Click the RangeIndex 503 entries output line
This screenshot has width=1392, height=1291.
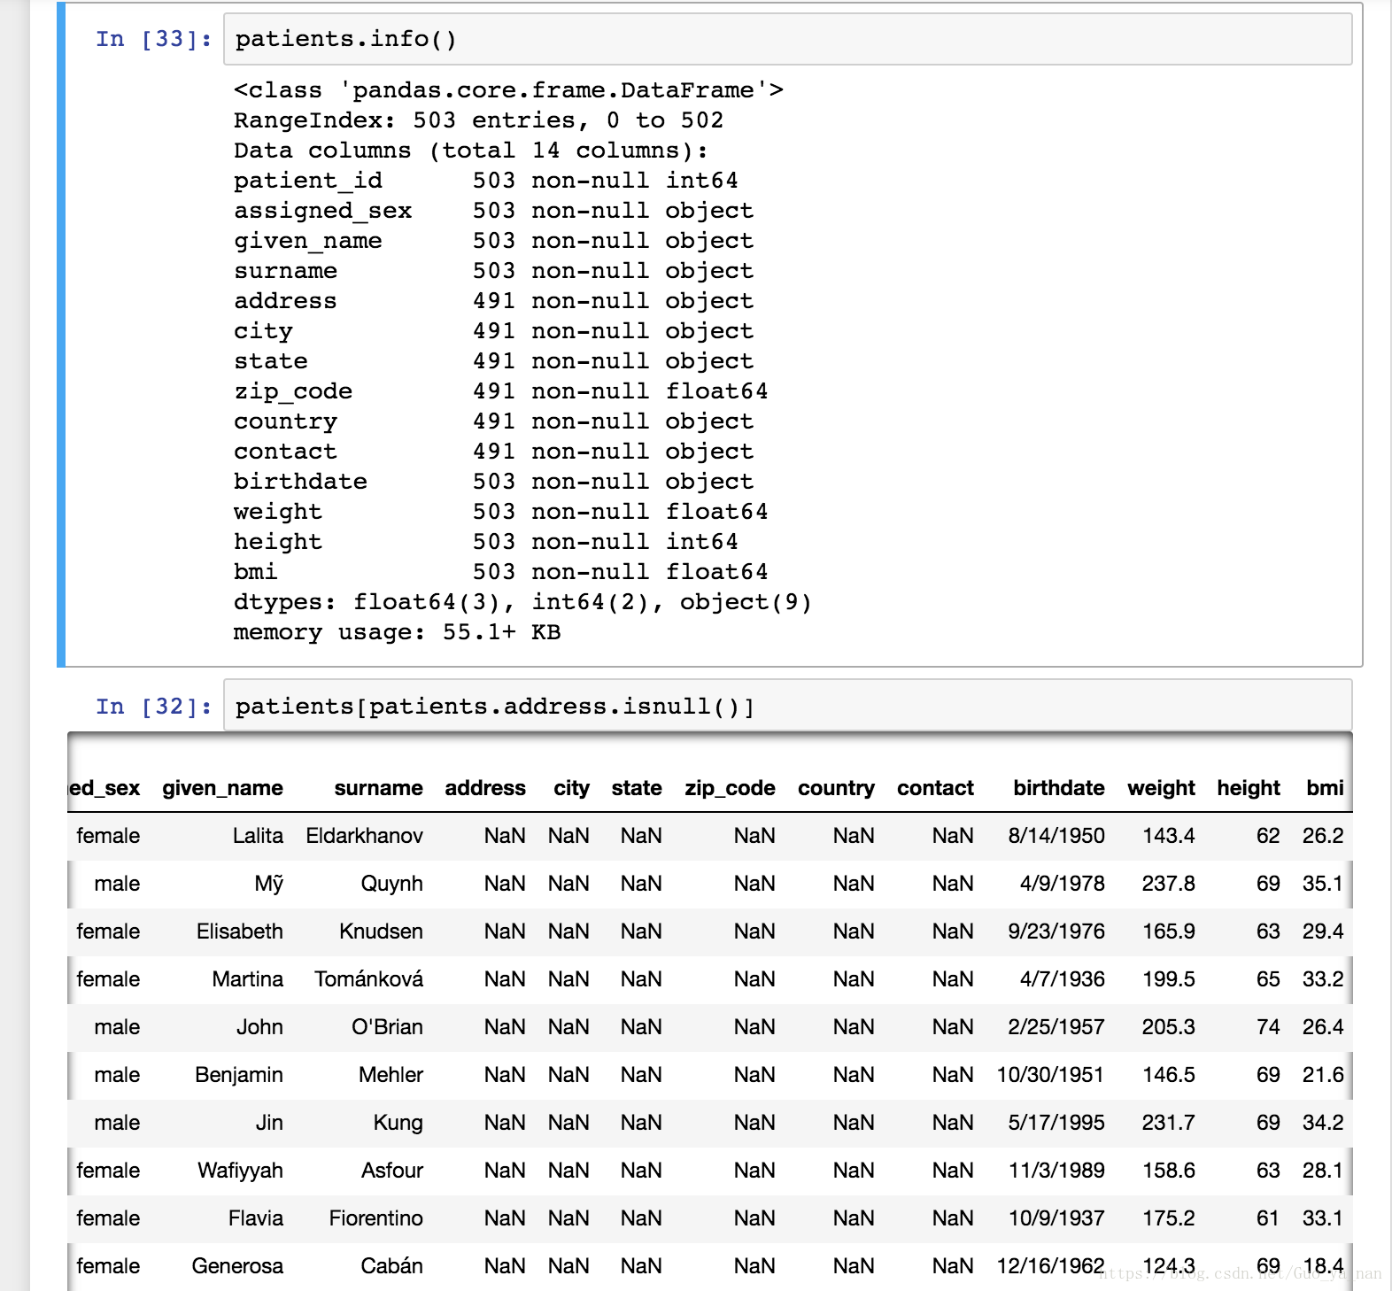[478, 120]
